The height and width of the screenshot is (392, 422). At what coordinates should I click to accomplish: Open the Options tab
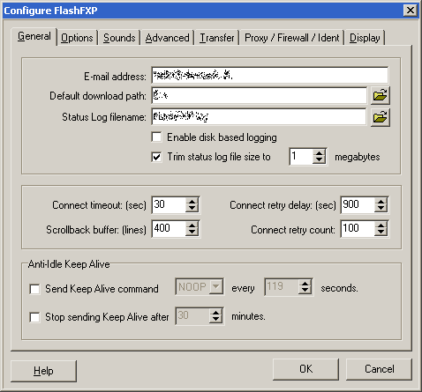[x=77, y=38]
